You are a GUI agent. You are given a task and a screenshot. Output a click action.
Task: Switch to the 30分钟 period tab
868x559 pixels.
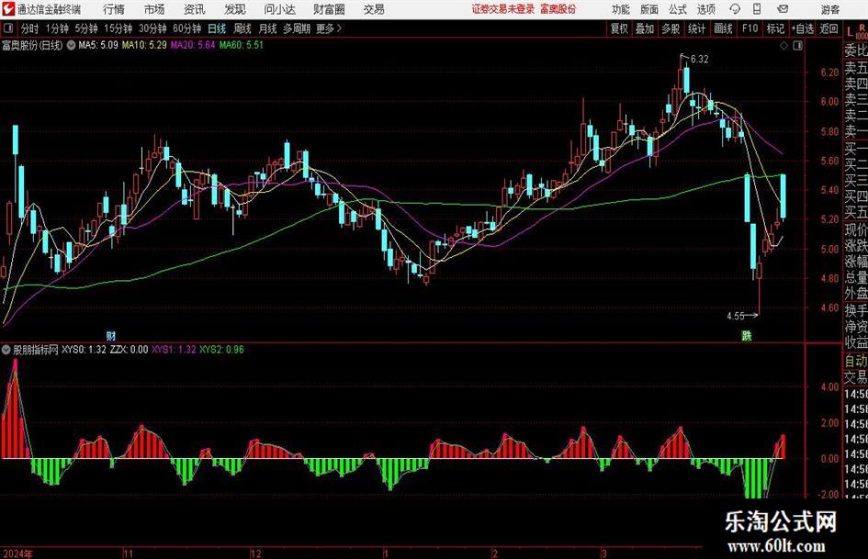[152, 28]
